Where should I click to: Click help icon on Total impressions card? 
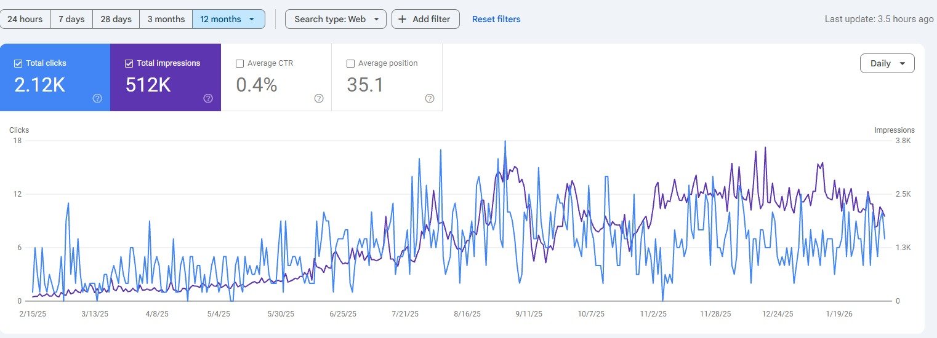pyautogui.click(x=208, y=98)
